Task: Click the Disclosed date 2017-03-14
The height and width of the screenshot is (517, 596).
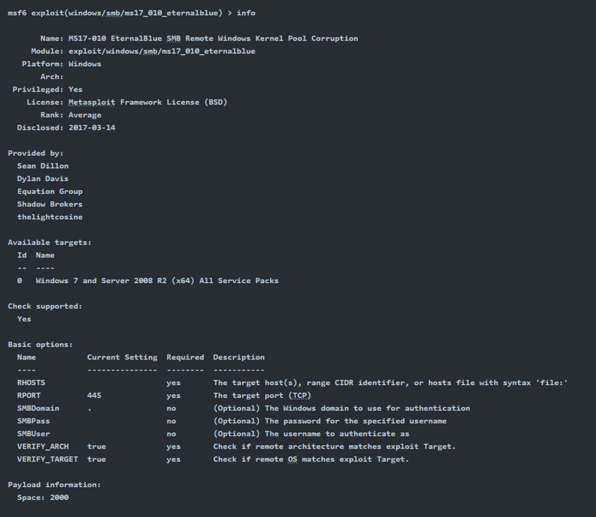Action: (x=92, y=128)
